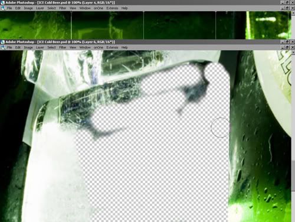The image size is (295, 222).
Task: Open the Window menu in the Layer 4 window
Action: [x=85, y=8]
